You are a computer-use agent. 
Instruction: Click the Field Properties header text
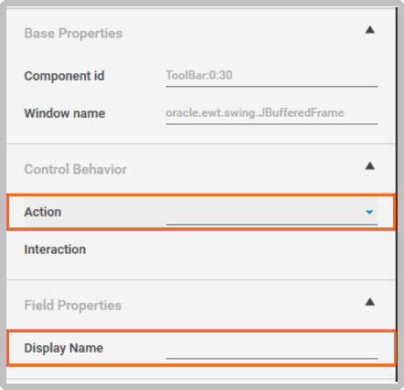[73, 305]
